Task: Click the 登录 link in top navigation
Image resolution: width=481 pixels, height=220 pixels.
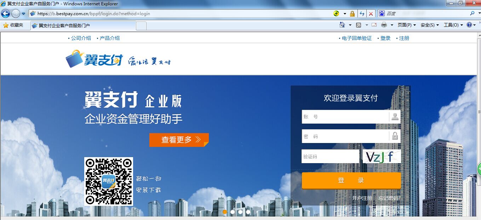Action: (385, 38)
